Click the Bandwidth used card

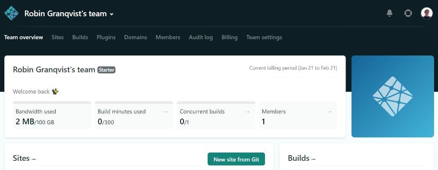[52, 115]
